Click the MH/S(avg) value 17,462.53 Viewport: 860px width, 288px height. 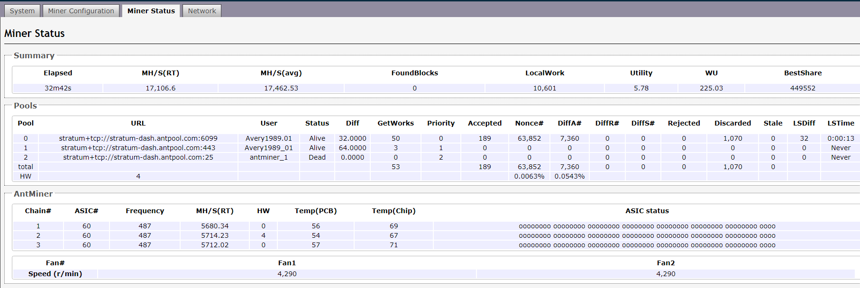(x=281, y=88)
